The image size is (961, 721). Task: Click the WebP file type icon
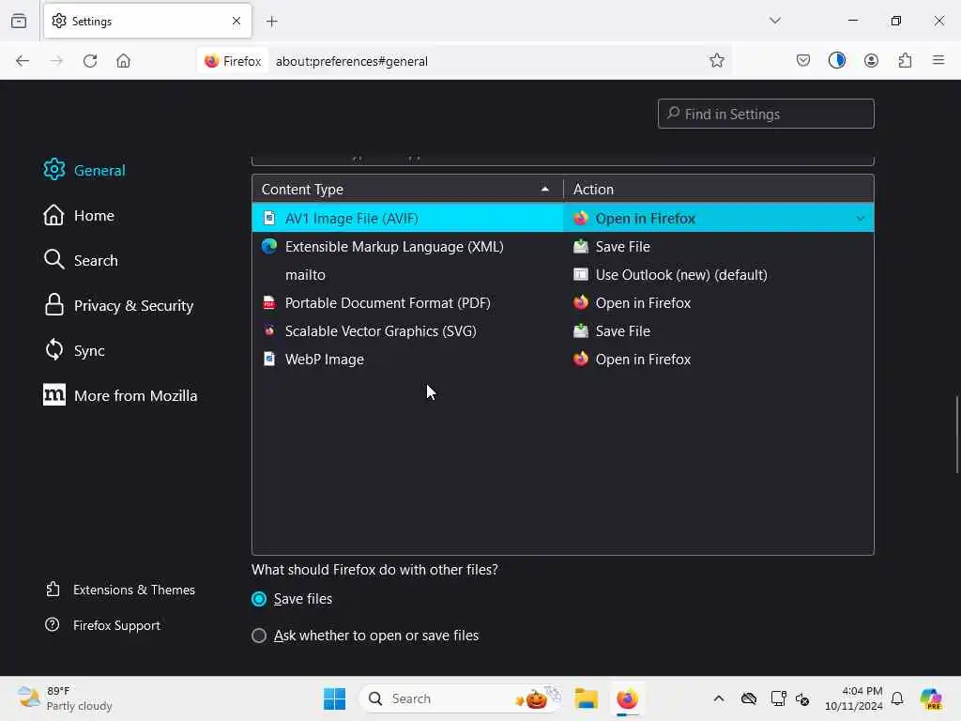coord(269,359)
